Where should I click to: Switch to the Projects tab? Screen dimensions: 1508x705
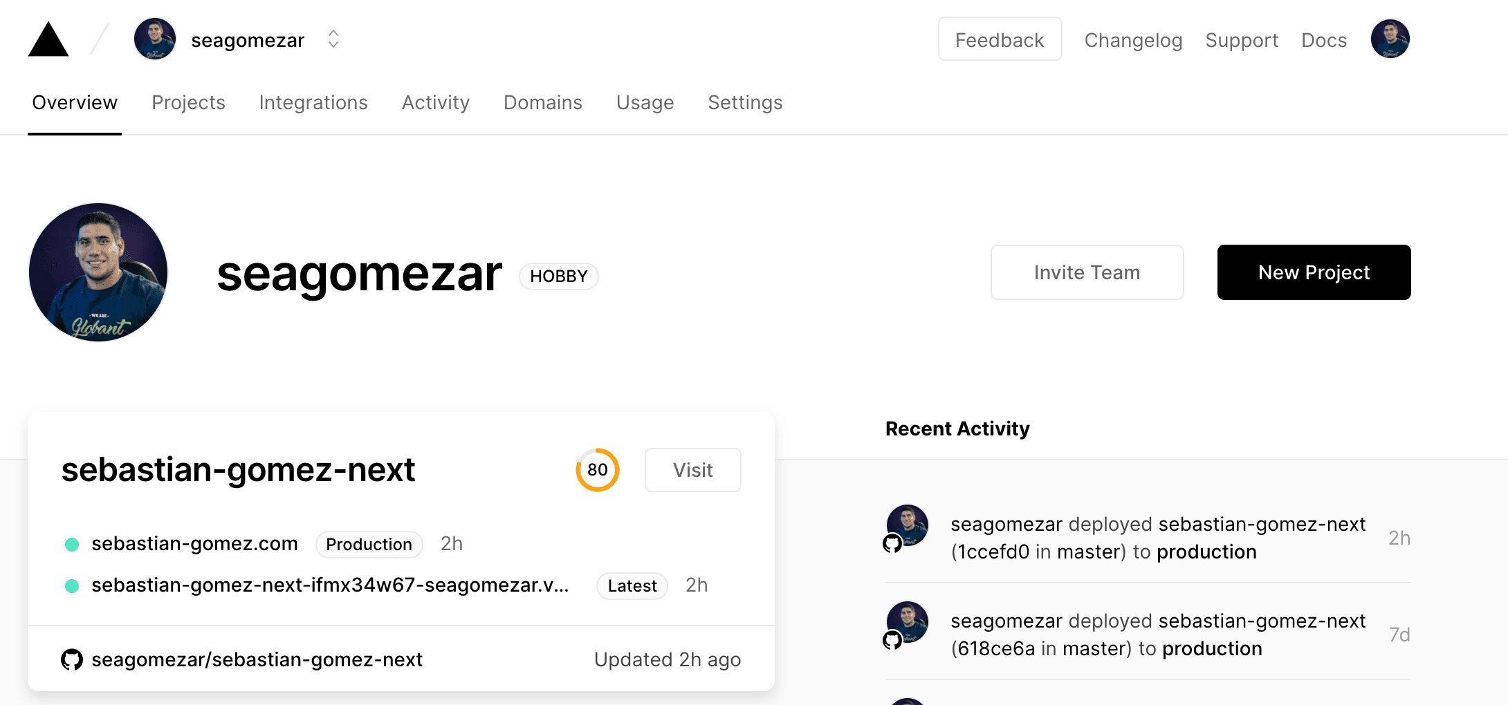[188, 102]
